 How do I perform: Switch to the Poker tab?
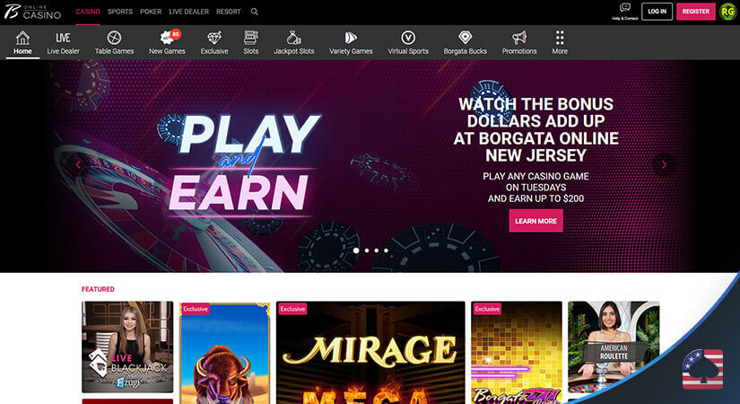point(151,12)
